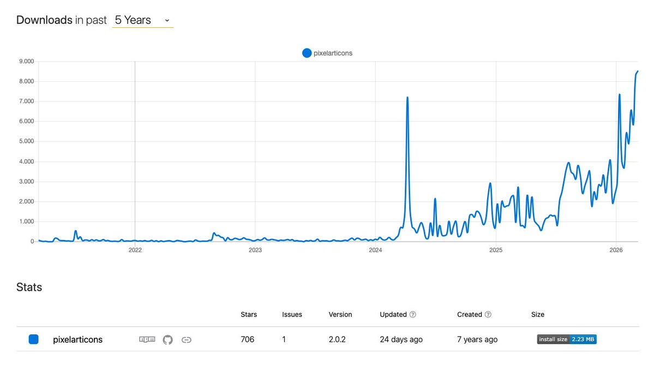Select the Updated column header

[393, 314]
